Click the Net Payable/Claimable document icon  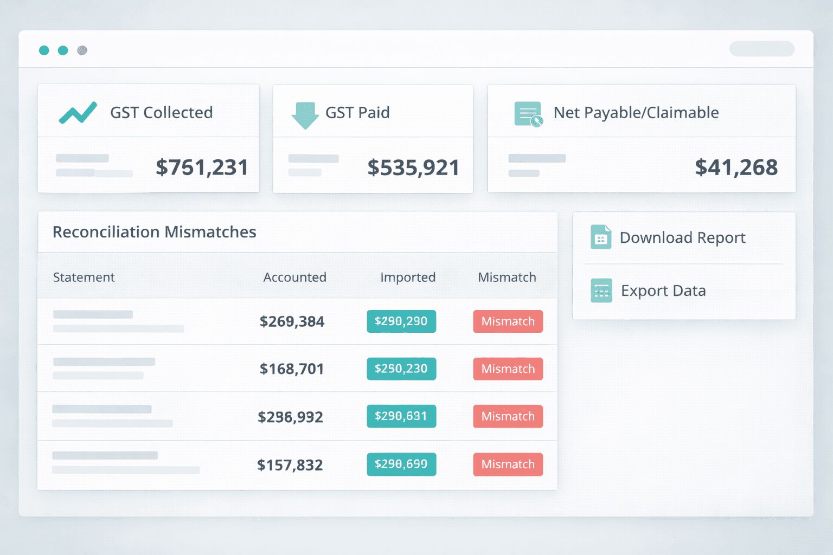pyautogui.click(x=527, y=113)
